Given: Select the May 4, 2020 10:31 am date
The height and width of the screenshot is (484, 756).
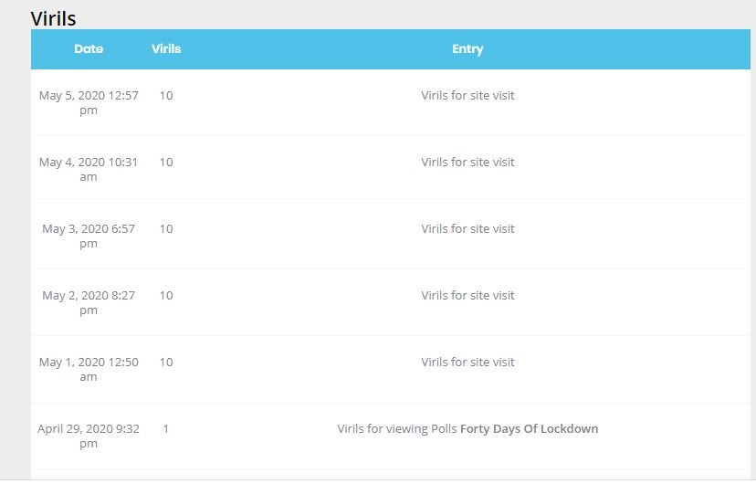Looking at the screenshot, I should pos(89,169).
